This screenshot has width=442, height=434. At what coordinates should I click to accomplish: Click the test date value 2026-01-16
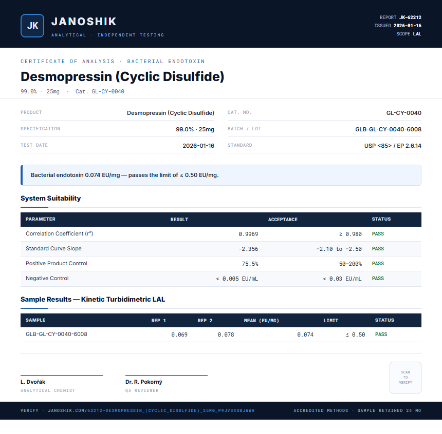pyautogui.click(x=198, y=146)
